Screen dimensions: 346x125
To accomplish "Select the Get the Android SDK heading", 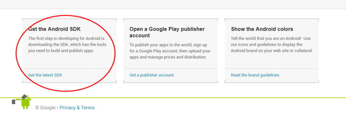I will tap(54, 29).
